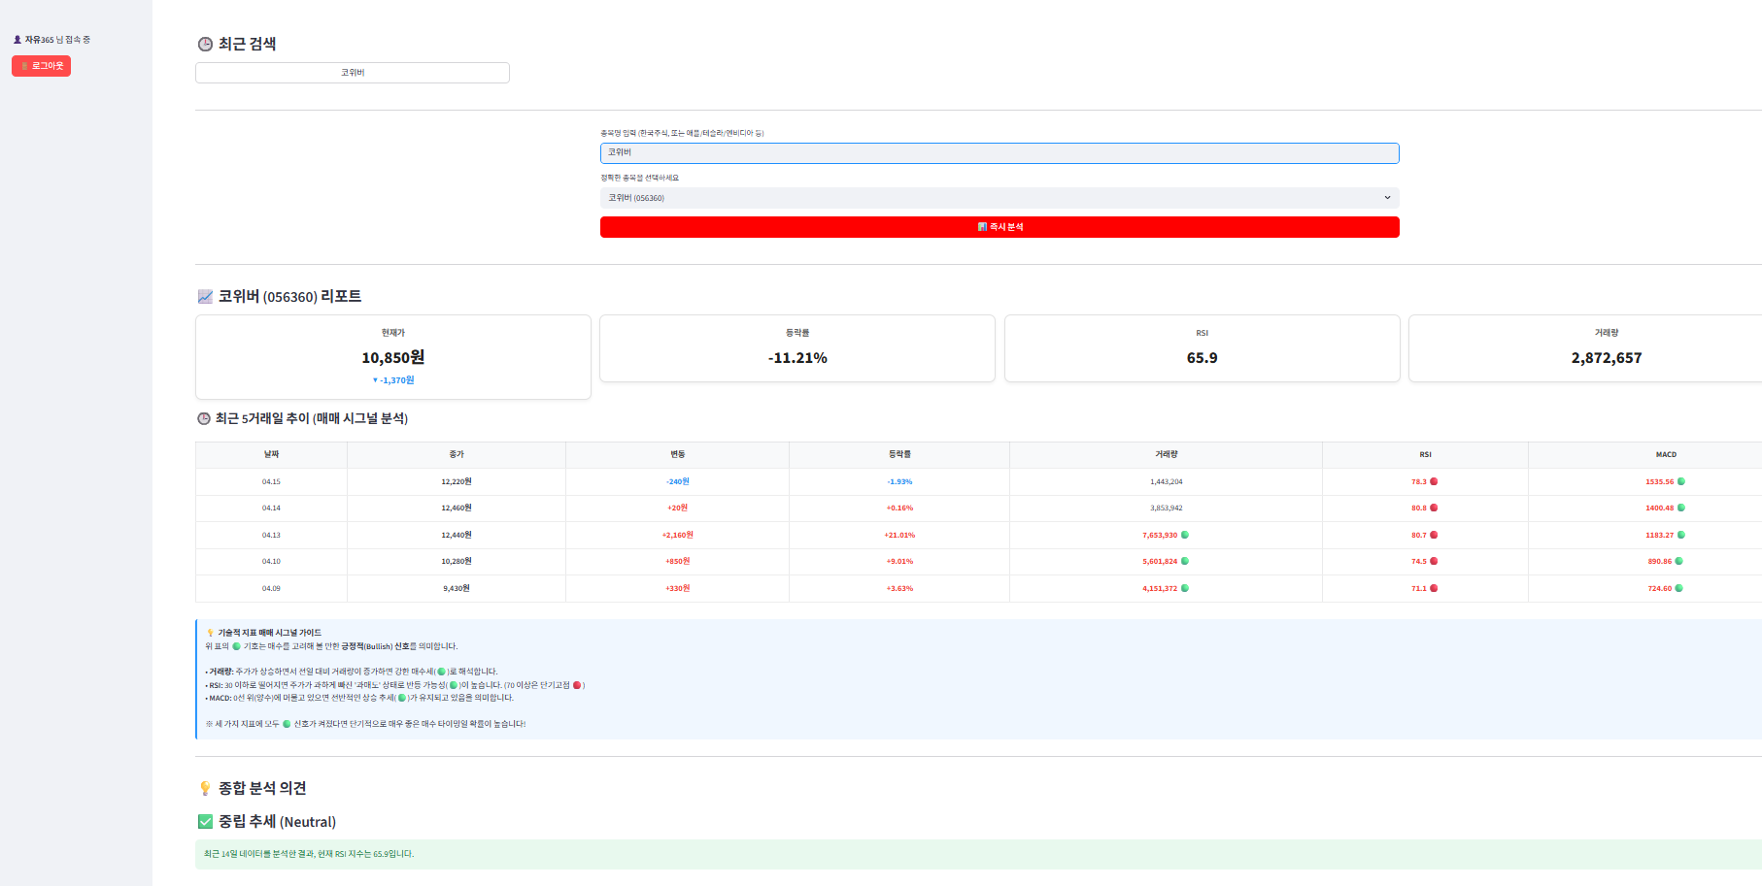Click the green volume dot beside 7,653,930

[x=1185, y=535]
